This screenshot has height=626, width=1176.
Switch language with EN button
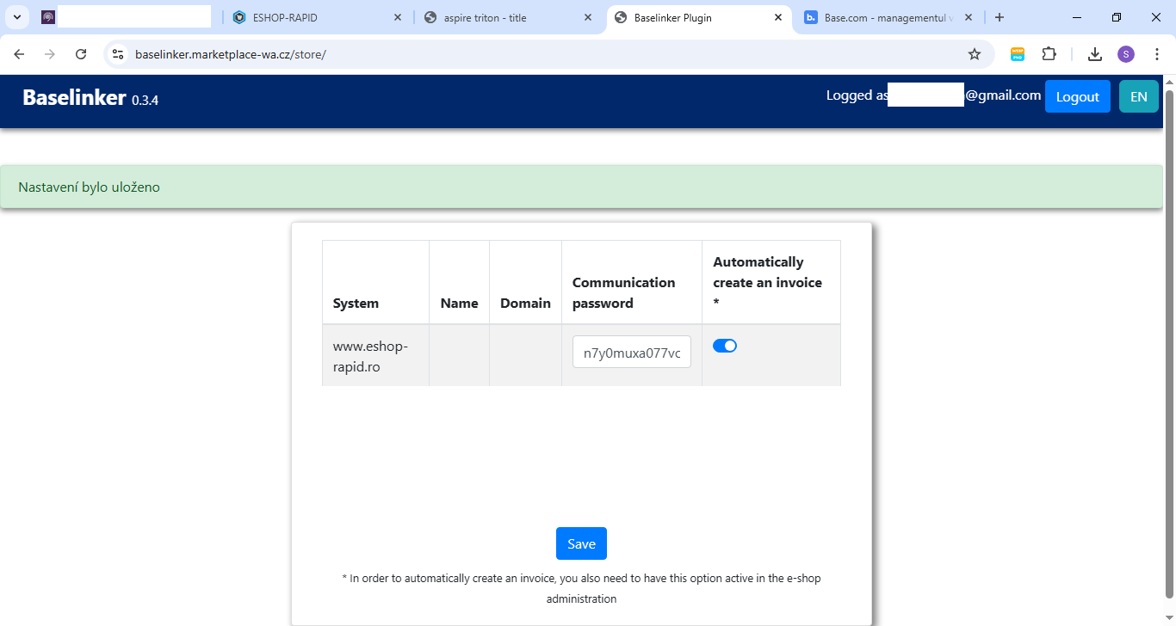[1138, 96]
